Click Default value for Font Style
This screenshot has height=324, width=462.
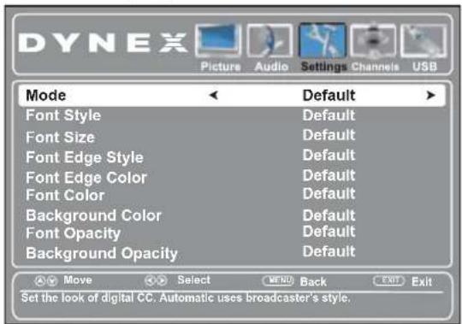click(x=329, y=115)
